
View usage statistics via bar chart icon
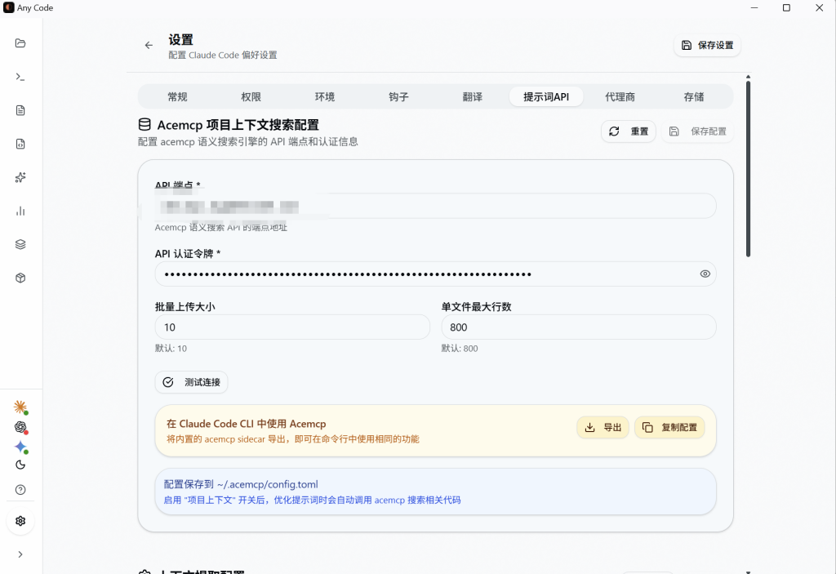click(20, 211)
